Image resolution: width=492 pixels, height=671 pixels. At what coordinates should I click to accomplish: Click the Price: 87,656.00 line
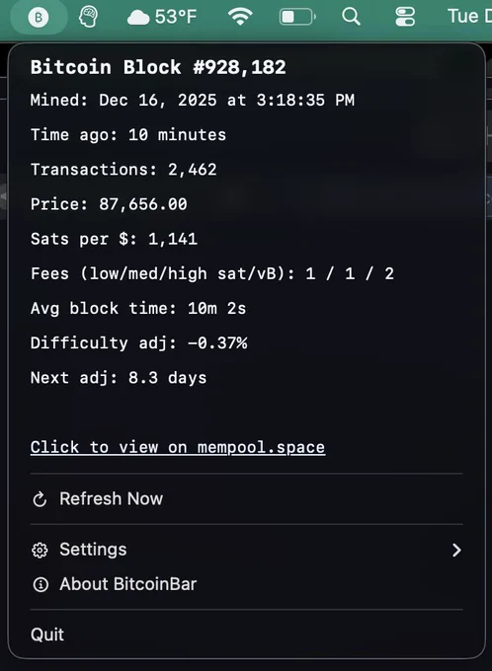pos(109,204)
